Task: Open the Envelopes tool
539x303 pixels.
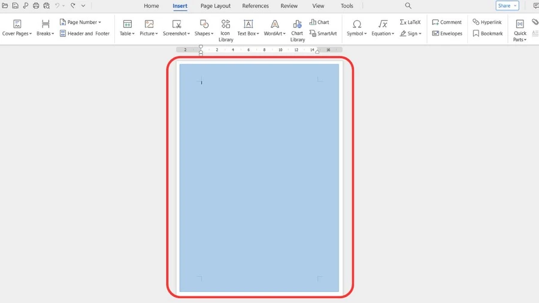Action: (447, 34)
